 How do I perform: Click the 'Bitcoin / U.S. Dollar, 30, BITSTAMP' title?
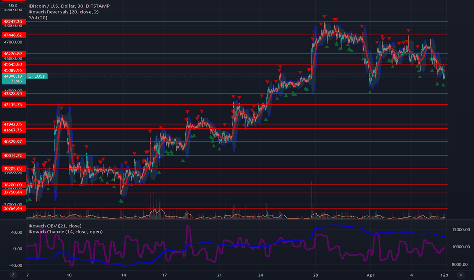(70, 6)
